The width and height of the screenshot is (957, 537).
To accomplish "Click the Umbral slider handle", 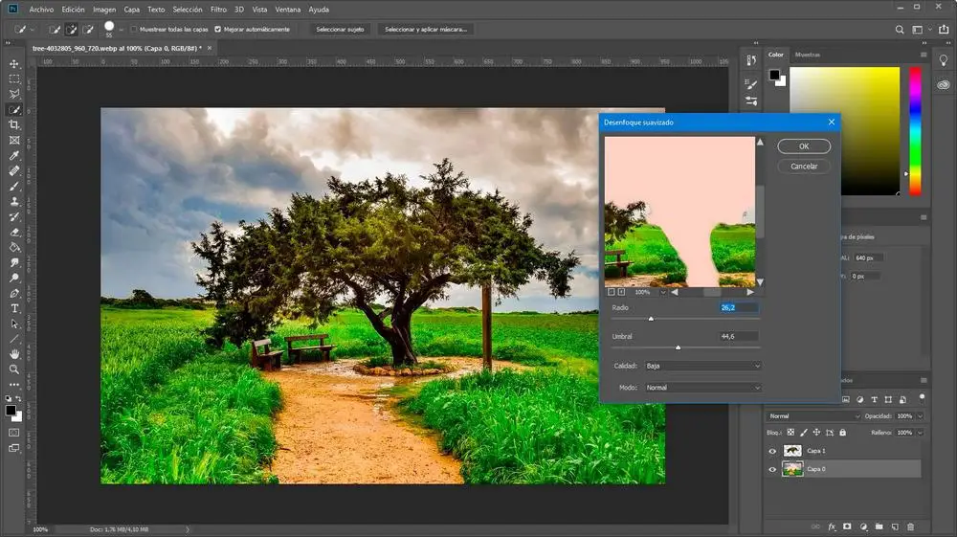I will pyautogui.click(x=679, y=347).
